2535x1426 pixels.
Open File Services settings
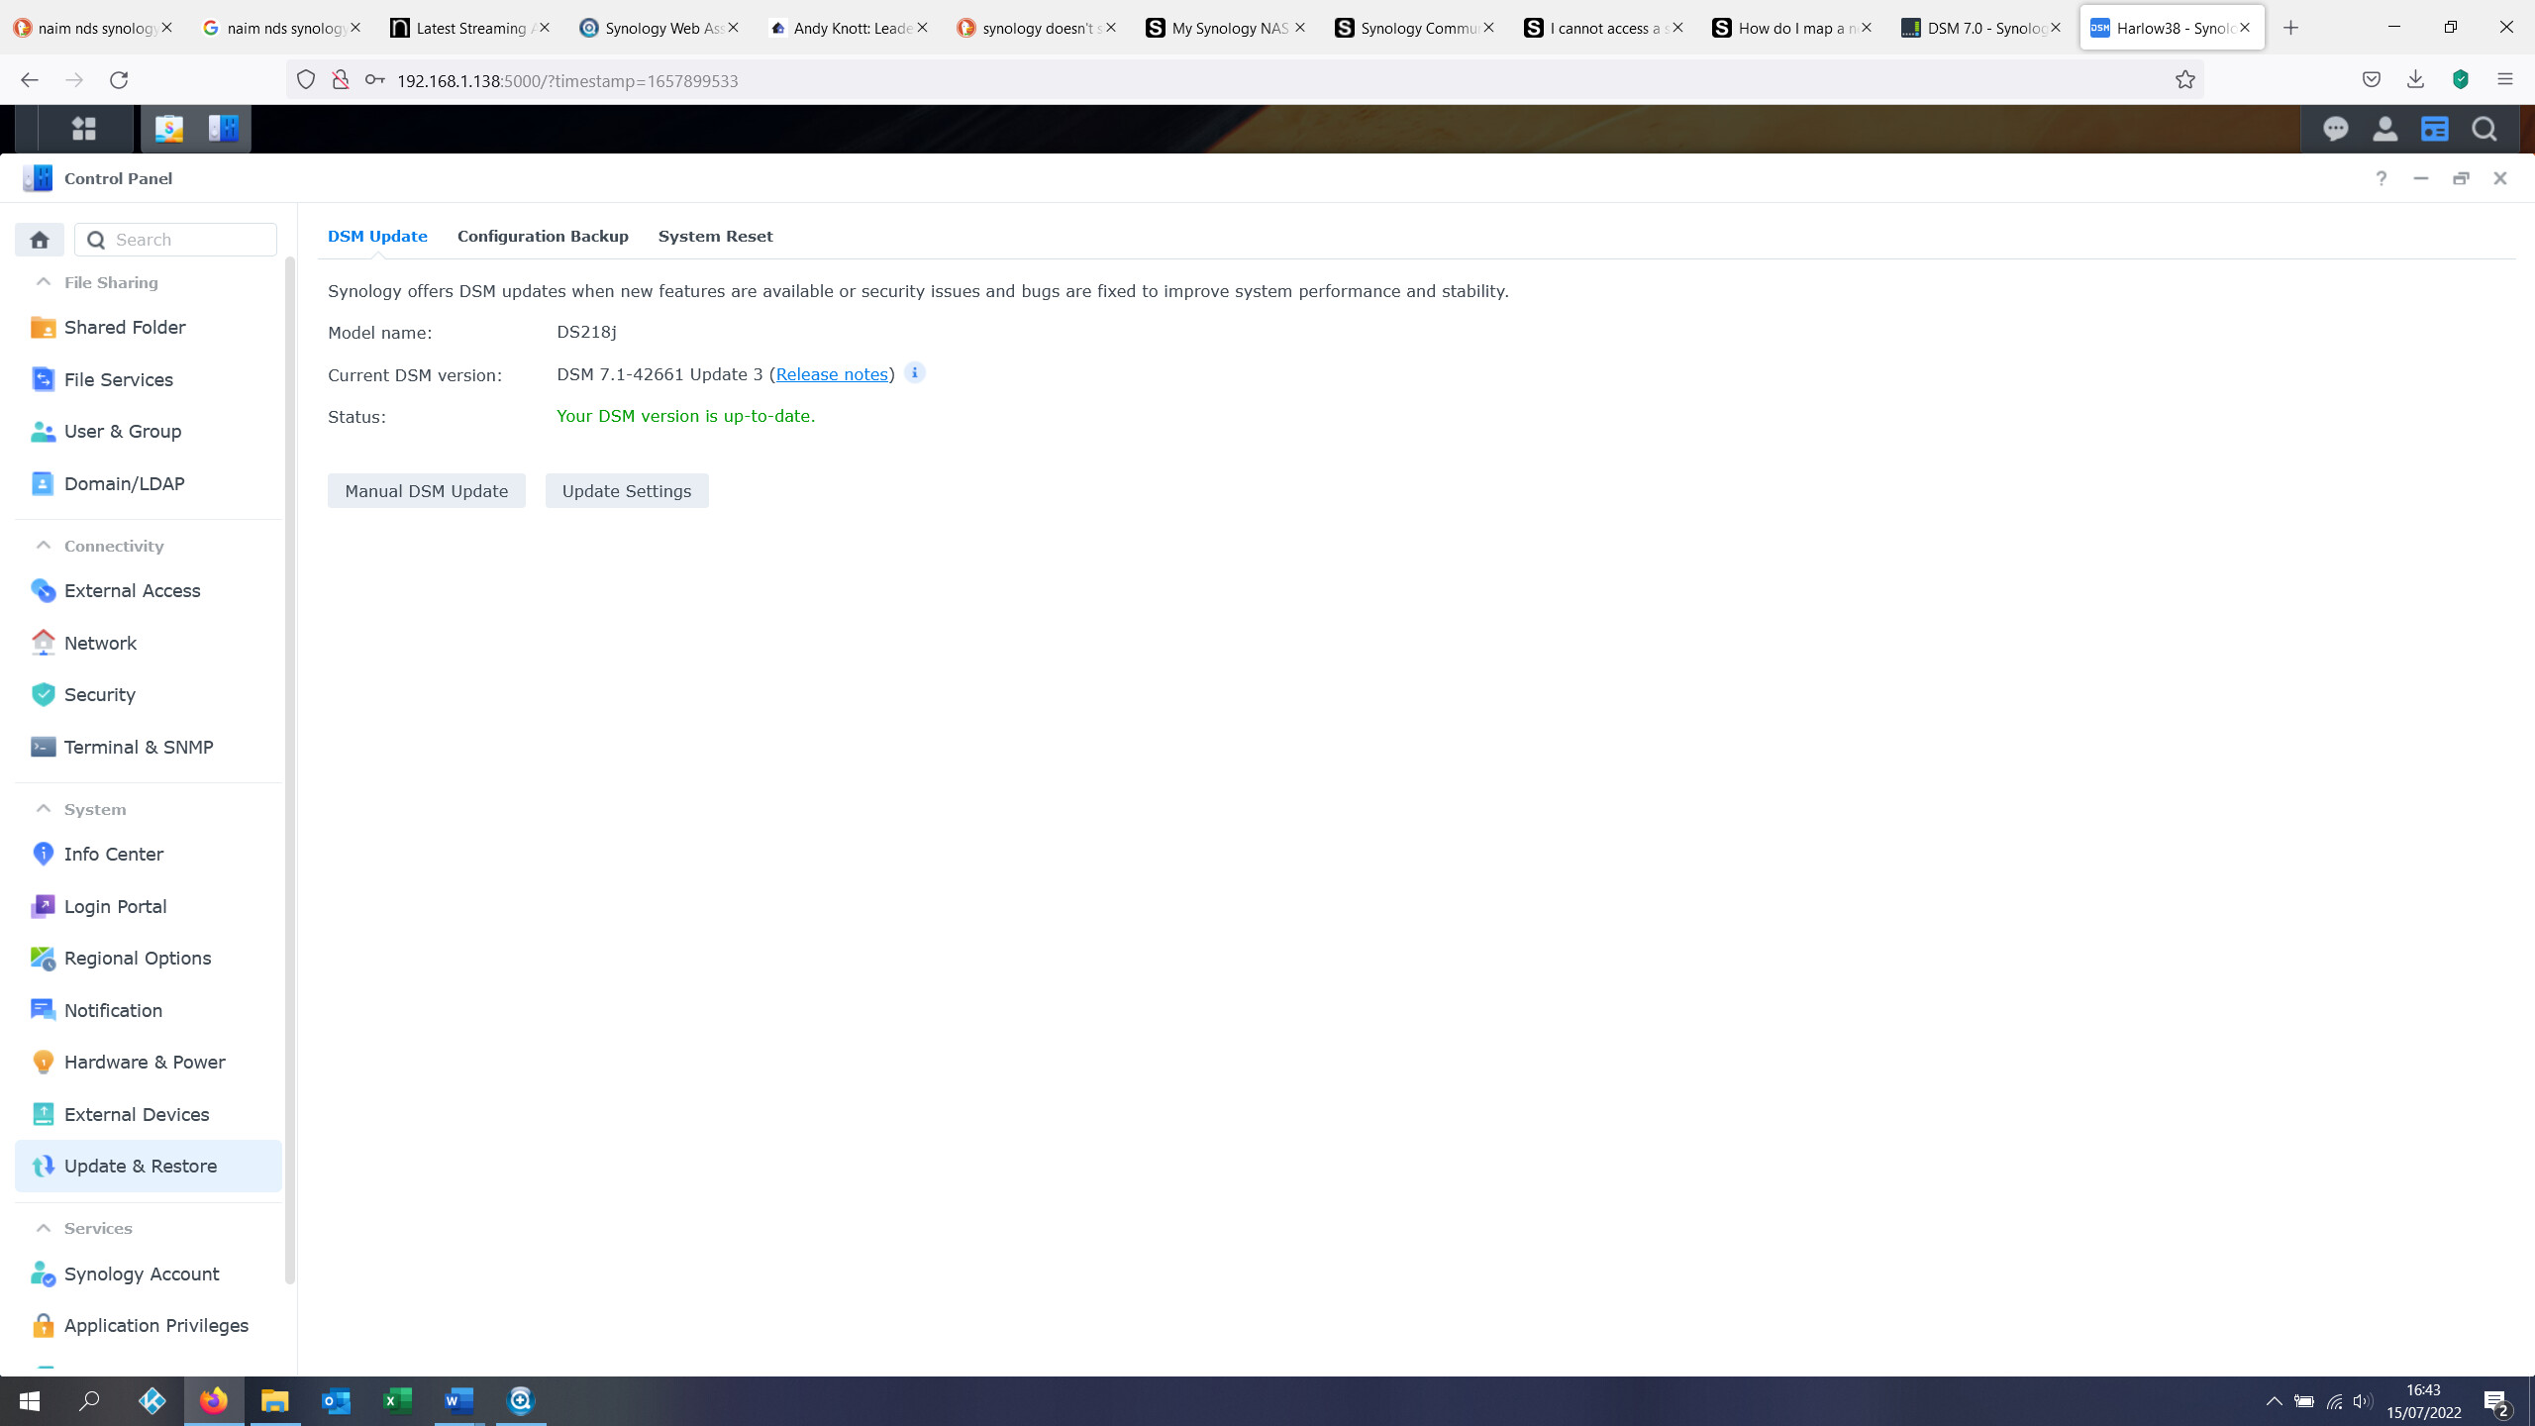tap(149, 379)
